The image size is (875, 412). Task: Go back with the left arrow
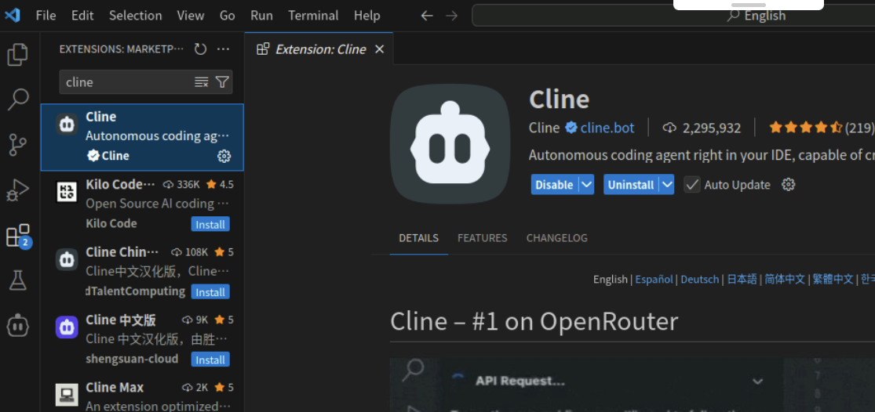coord(427,16)
